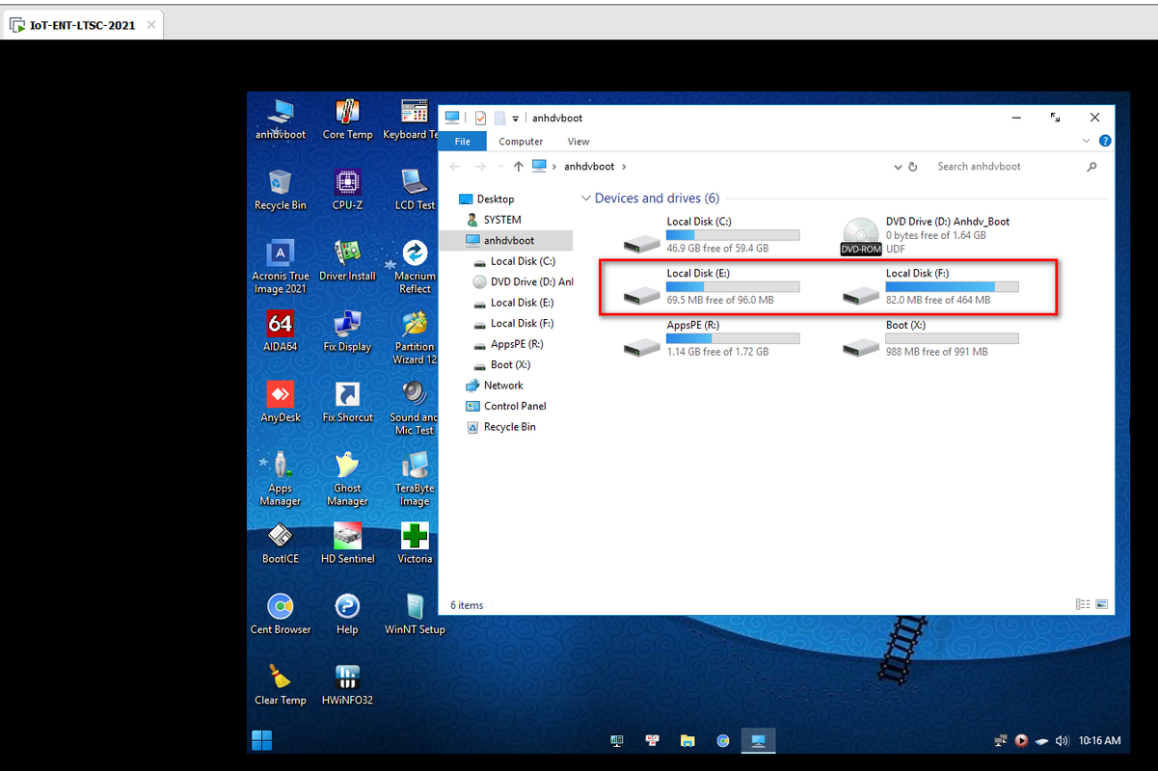Launch LCD Test desktop icon
This screenshot has height=771, width=1158.
[415, 190]
